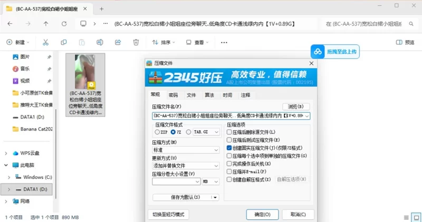The image size is (422, 222).
Task: Click the cloud upload drag-here widget
Action: 335,52
